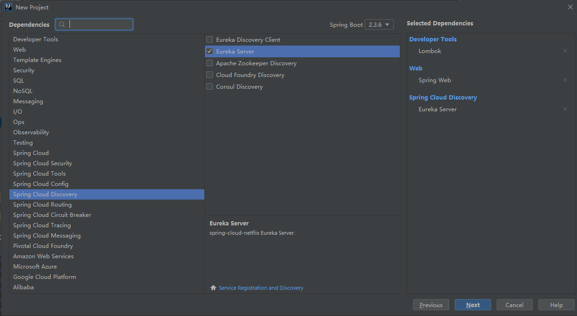This screenshot has height=316, width=577.
Task: Click the IntelliJ logo in title bar
Action: pyautogui.click(x=8, y=7)
